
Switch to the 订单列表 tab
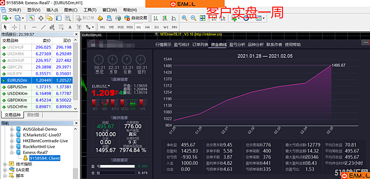(200, 44)
